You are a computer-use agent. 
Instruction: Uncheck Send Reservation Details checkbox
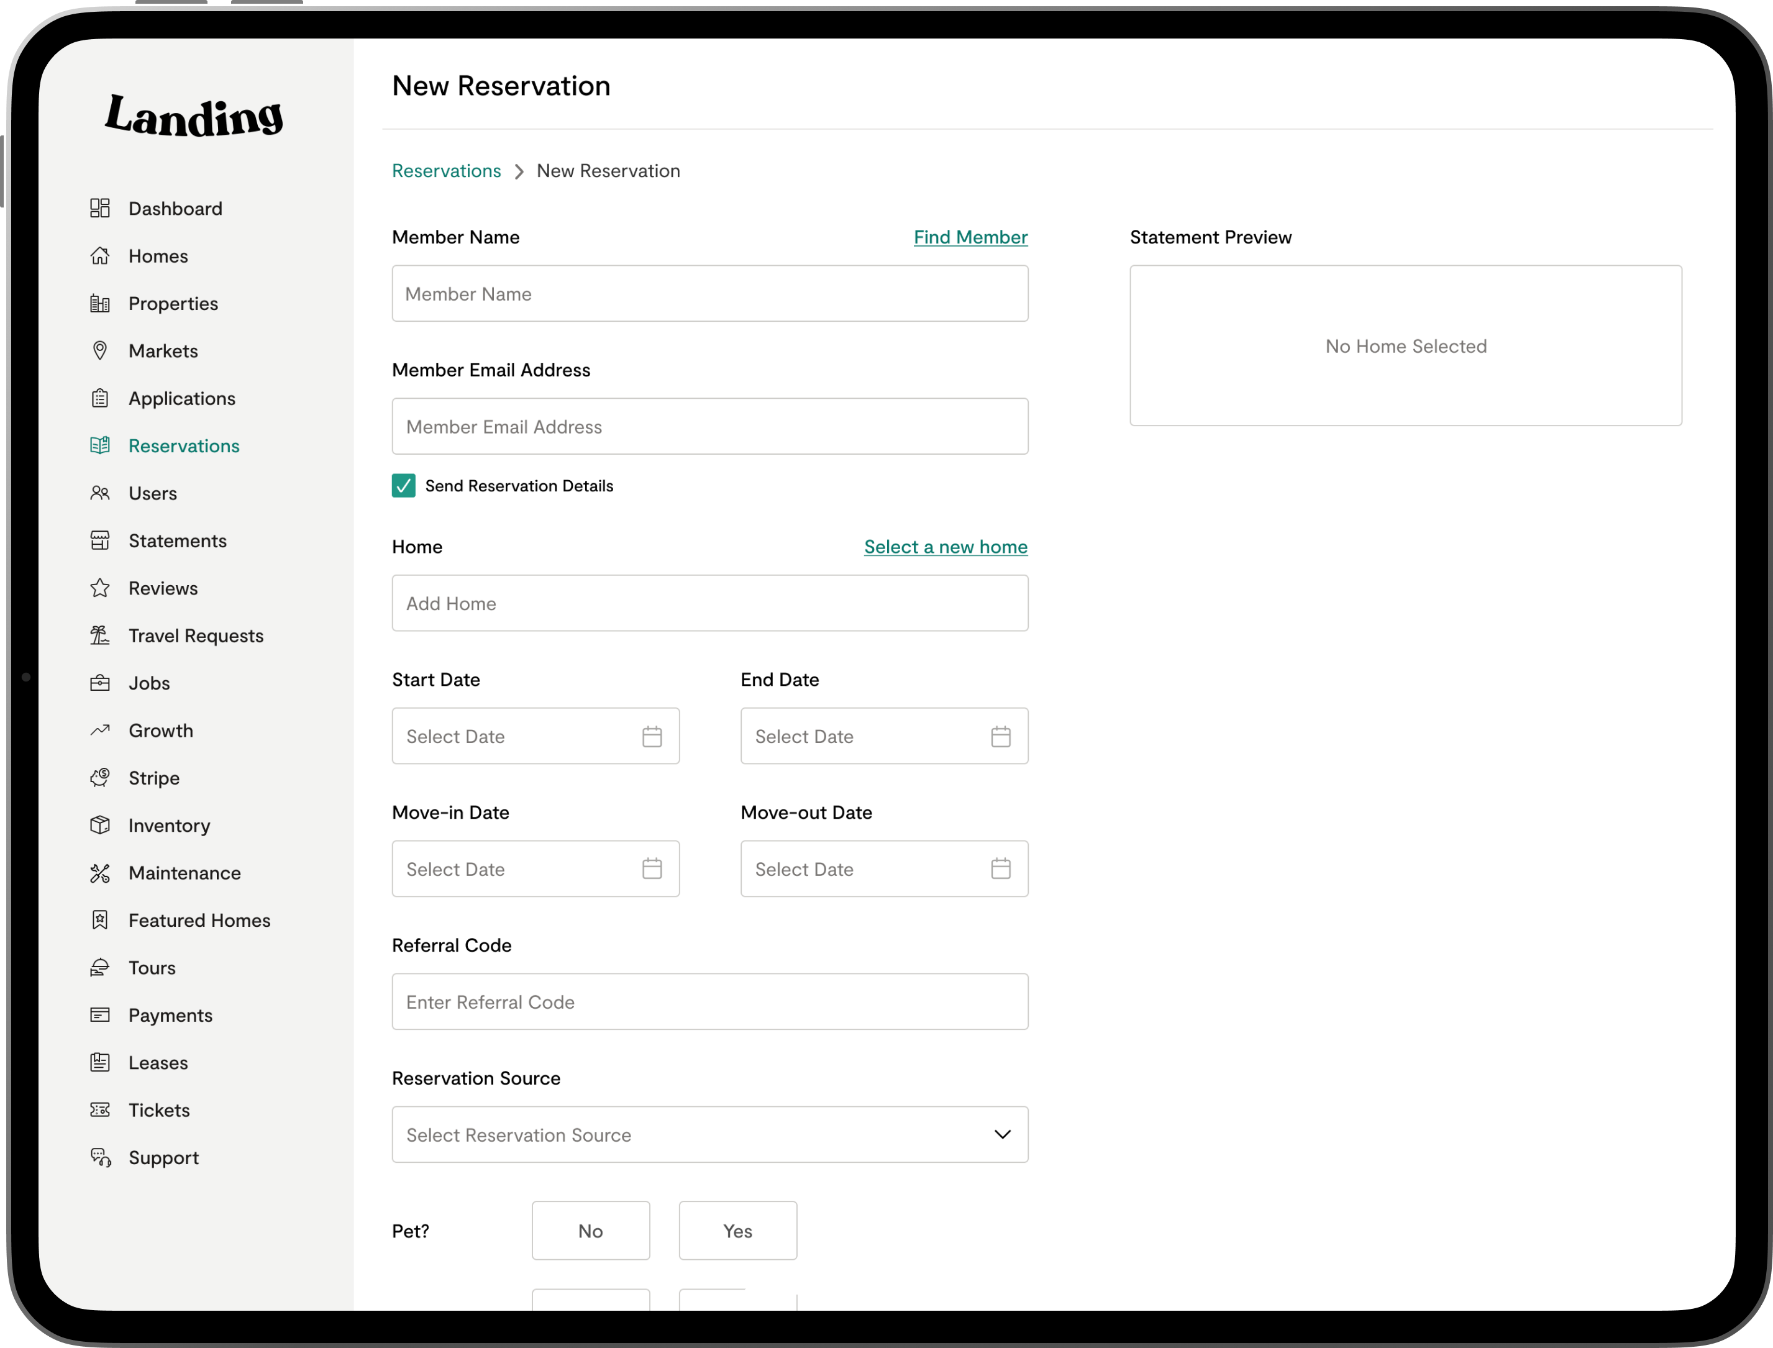coord(404,485)
